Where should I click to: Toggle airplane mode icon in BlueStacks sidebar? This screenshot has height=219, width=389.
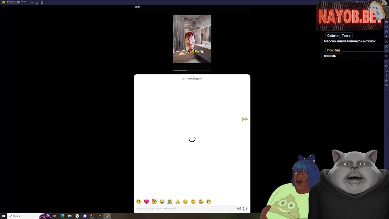click(386, 61)
